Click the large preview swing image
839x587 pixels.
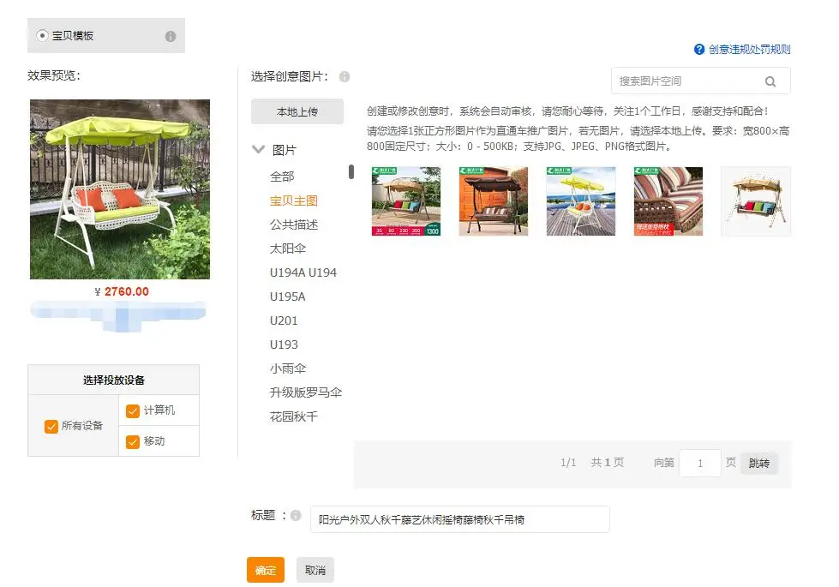click(120, 189)
